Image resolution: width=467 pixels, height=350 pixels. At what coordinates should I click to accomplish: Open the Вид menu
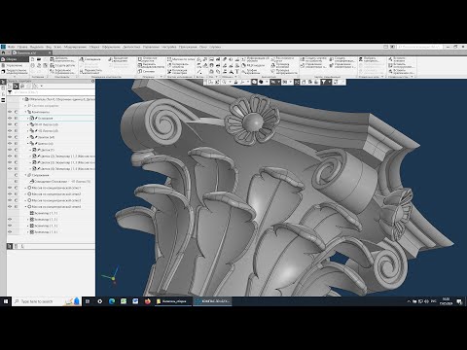pyautogui.click(x=49, y=47)
